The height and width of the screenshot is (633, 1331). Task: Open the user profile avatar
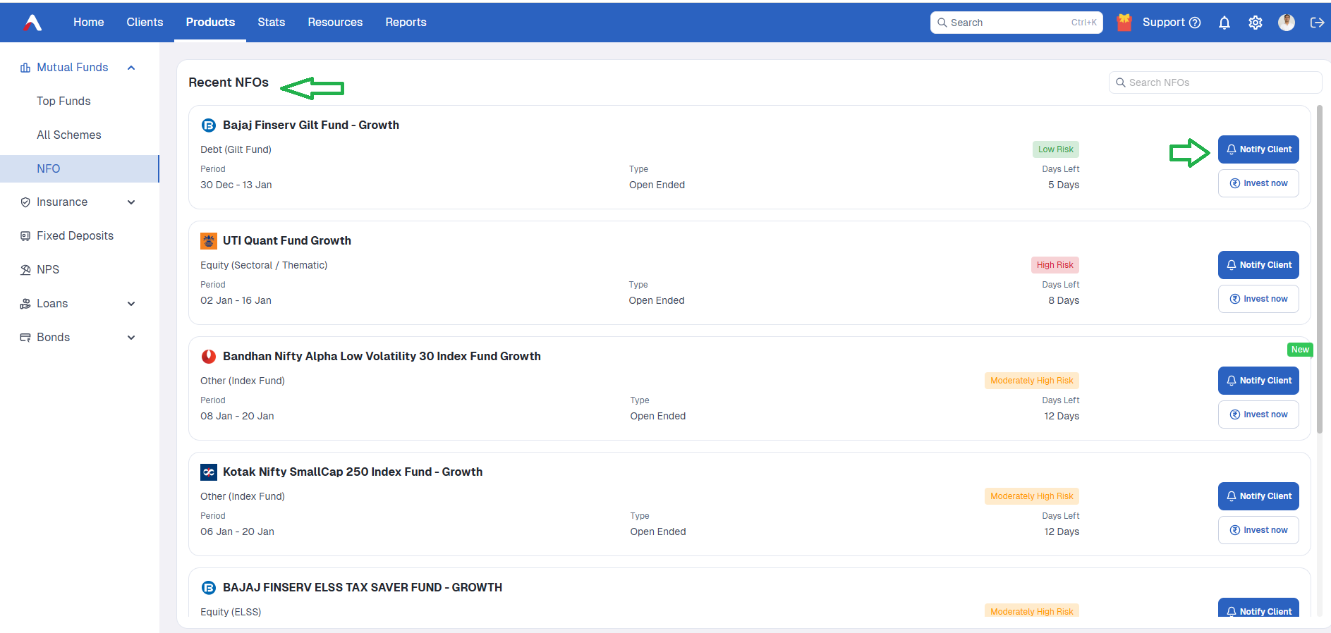click(x=1287, y=23)
